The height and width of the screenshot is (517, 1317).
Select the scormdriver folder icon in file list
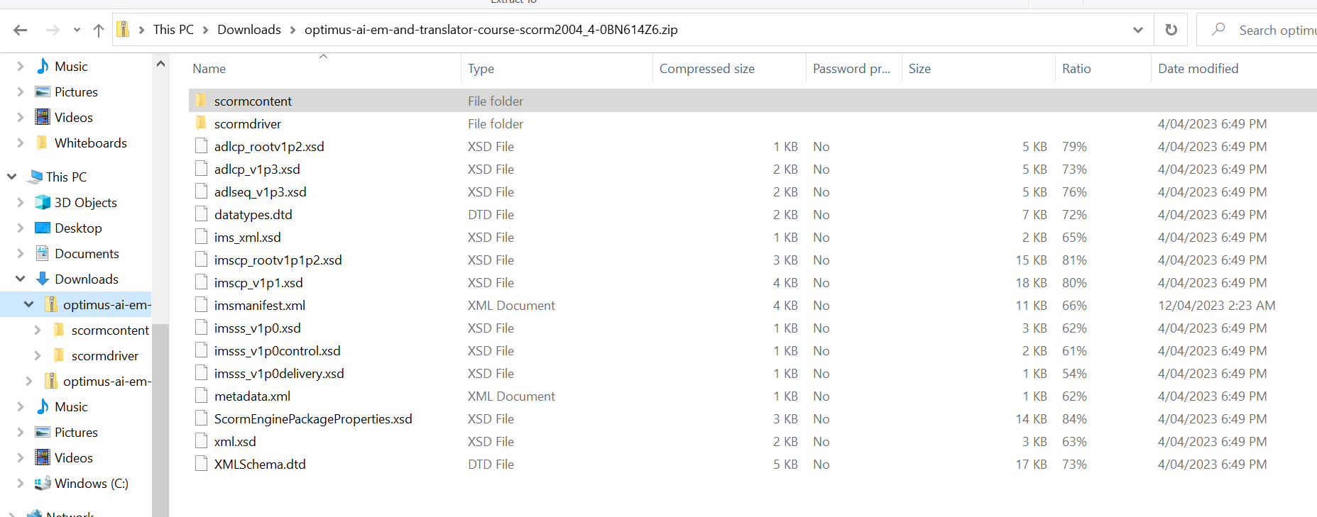coord(201,123)
